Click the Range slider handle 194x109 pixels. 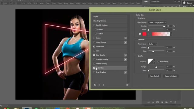(156, 67)
